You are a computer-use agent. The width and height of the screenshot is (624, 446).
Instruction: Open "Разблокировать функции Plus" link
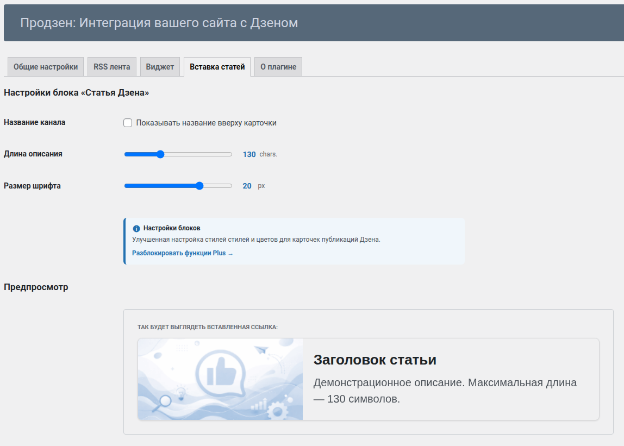click(x=179, y=253)
